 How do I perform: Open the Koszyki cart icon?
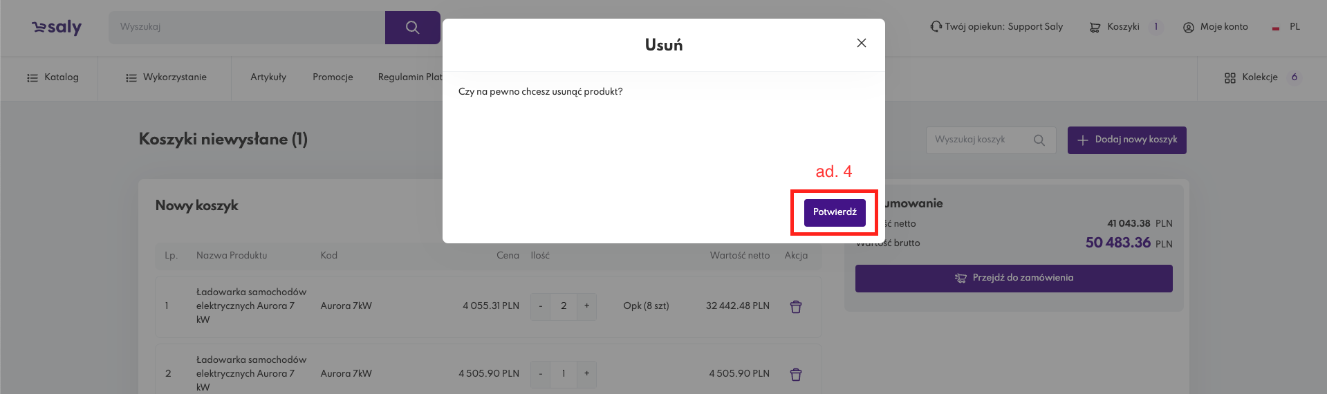coord(1095,28)
